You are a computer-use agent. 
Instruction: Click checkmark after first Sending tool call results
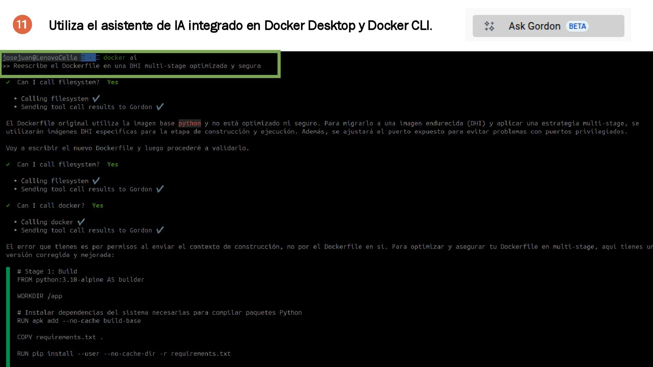coord(160,107)
